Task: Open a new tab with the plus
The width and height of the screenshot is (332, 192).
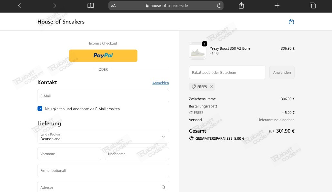Action: click(277, 5)
